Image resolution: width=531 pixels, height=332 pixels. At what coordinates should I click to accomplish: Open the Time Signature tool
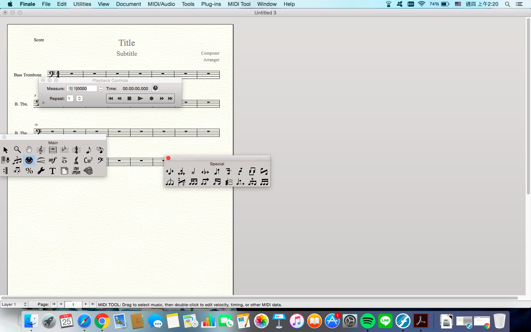[76, 150]
